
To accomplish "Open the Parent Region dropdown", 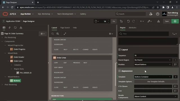I will pyautogui.click(x=153, y=60).
